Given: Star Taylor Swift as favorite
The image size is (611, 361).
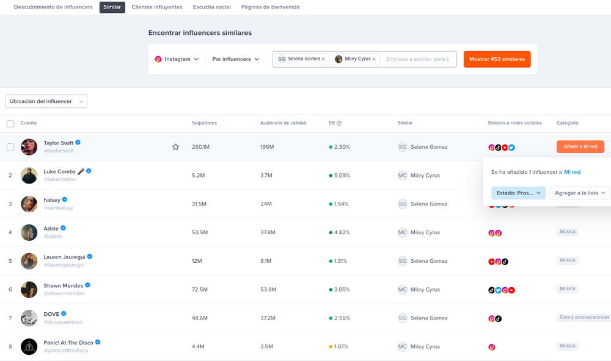Looking at the screenshot, I should tap(176, 146).
